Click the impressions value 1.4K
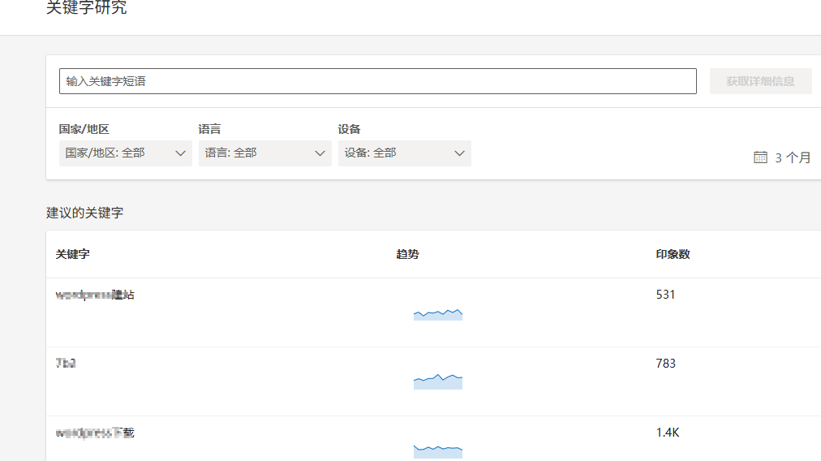The width and height of the screenshot is (821, 461). (x=668, y=432)
